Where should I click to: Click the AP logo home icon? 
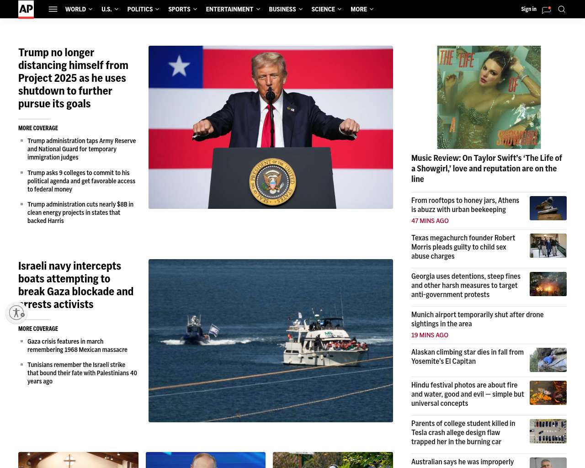click(x=26, y=9)
